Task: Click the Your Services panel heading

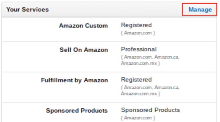Action: pyautogui.click(x=27, y=10)
